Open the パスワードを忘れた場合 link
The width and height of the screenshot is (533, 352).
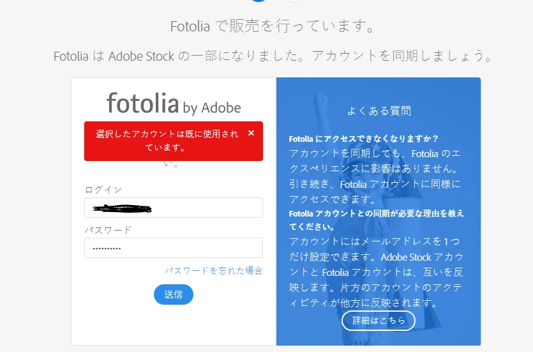coord(213,271)
